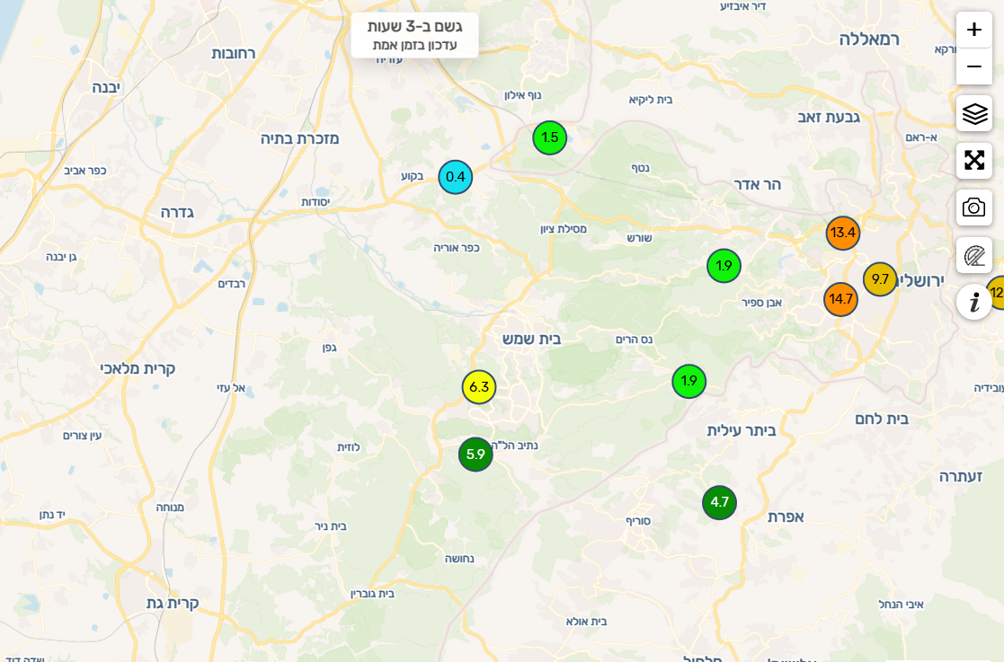The height and width of the screenshot is (662, 1004).
Task: Click the גבעת זאב label
Action: 829,117
